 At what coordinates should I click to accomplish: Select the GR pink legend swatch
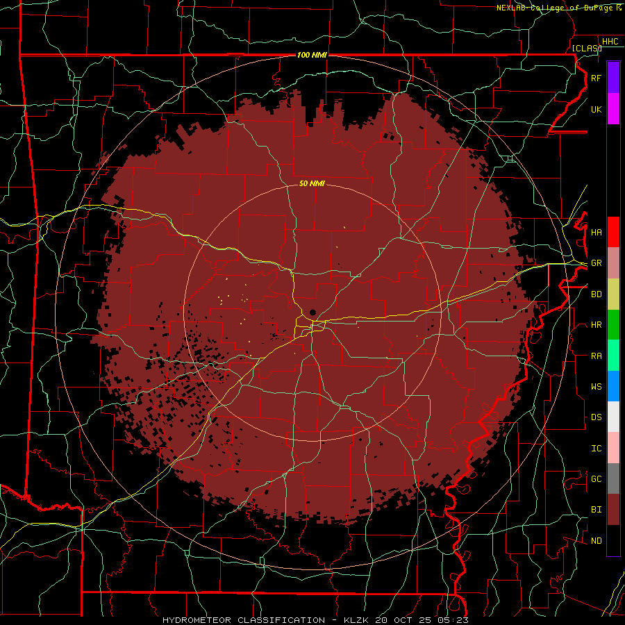(x=613, y=263)
